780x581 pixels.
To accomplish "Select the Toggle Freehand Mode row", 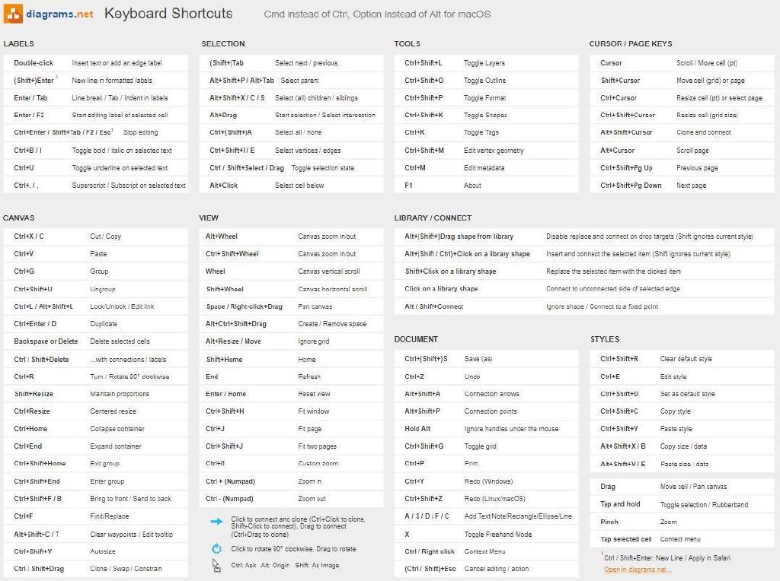I will (x=487, y=534).
